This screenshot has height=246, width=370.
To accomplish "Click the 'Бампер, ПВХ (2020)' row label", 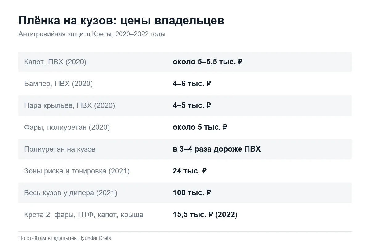I will pos(58,84).
